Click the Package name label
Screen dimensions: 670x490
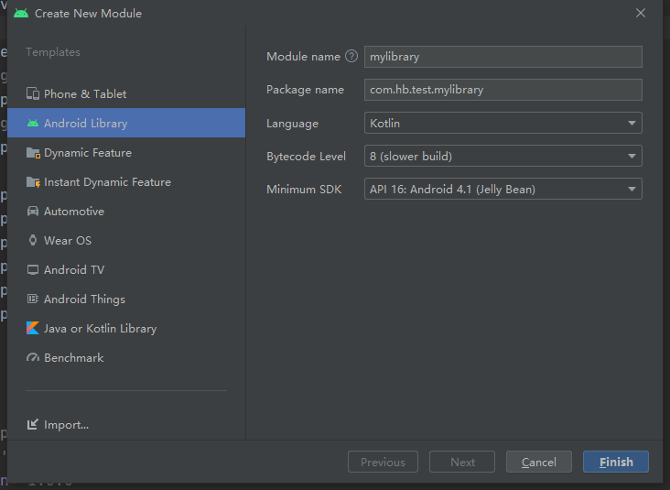(x=305, y=90)
